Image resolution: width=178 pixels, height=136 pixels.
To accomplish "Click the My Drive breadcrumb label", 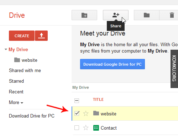I will pos(81,87).
